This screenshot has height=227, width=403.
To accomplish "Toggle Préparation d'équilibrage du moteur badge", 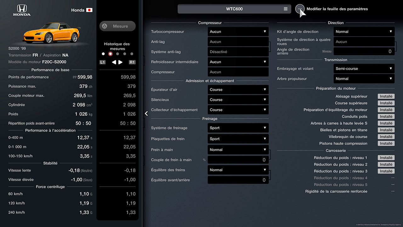I will 386,110.
